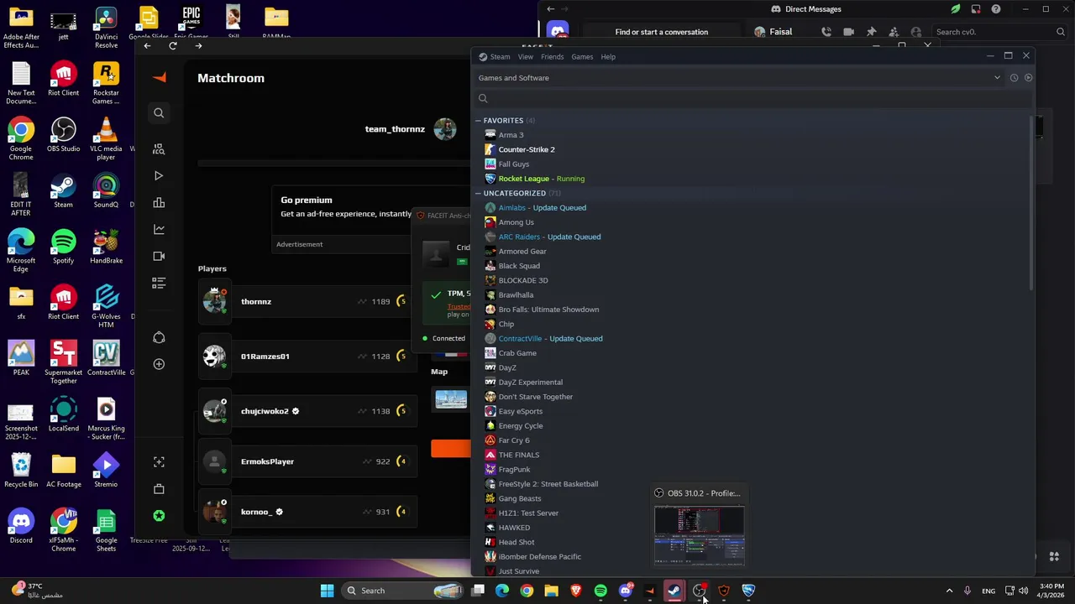Select Far Cry 6 in Steam library

[x=513, y=440]
